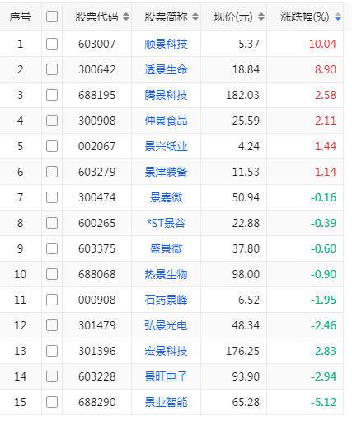This screenshot has width=352, height=421.
Task: Click the 涨跌幅(%) header label
Action: point(305,17)
